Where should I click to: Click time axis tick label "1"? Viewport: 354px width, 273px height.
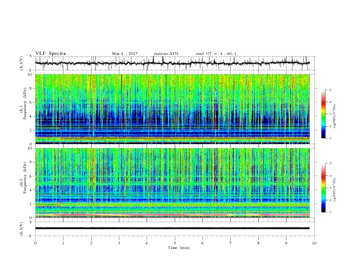pos(63,243)
